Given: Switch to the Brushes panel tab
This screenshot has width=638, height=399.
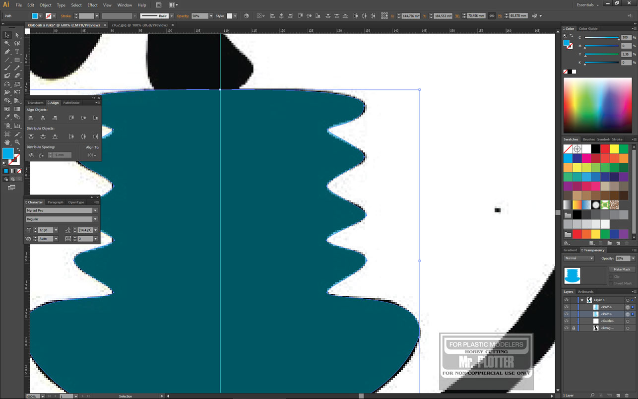Looking at the screenshot, I should pyautogui.click(x=588, y=139).
